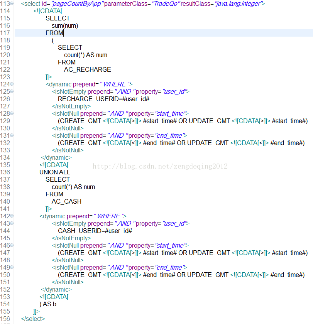Image resolution: width=313 pixels, height=324 pixels.
Task: Click the closing isNotEmpty tag on line 145
Action: [71, 238]
